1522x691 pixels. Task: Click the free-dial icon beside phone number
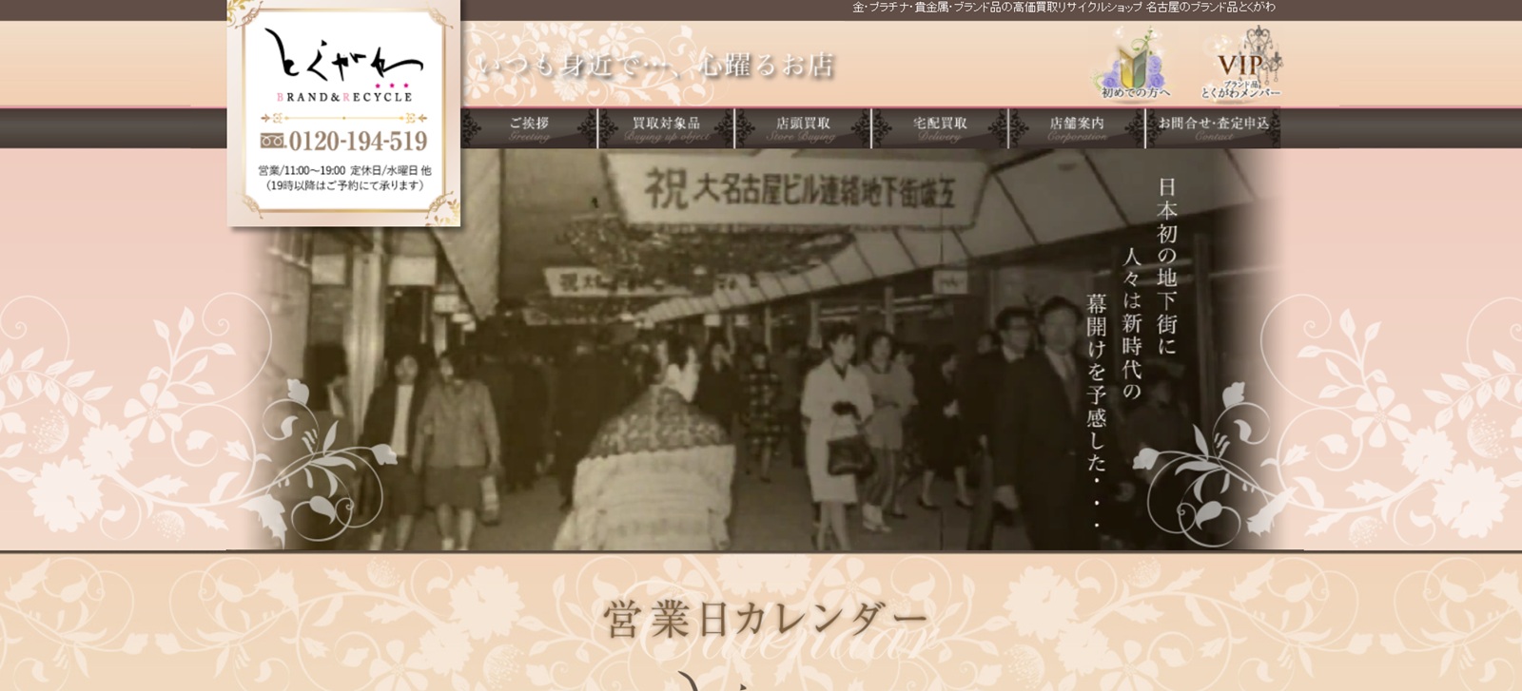point(273,142)
